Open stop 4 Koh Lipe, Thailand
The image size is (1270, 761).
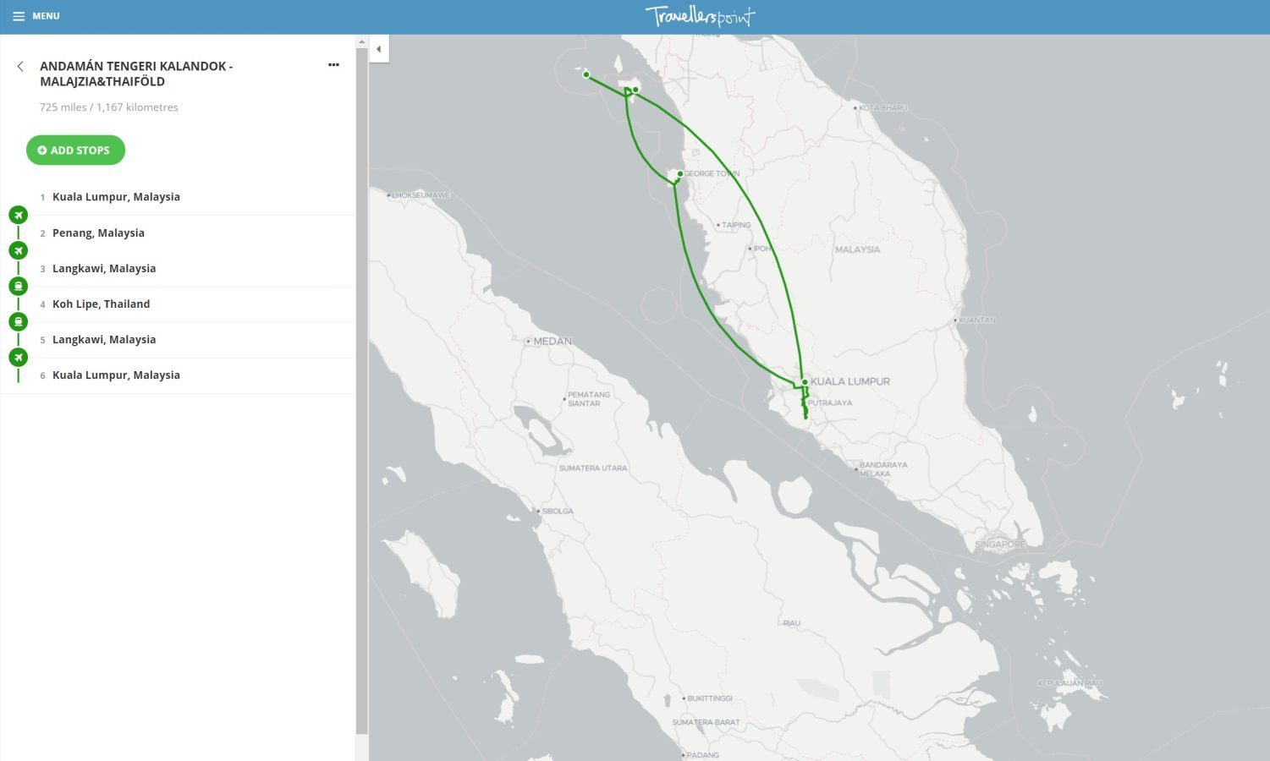click(101, 304)
